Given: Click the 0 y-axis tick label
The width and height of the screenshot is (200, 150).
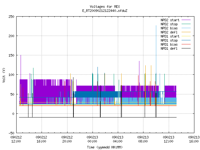Looking at the screenshot, I should [x=13, y=114].
